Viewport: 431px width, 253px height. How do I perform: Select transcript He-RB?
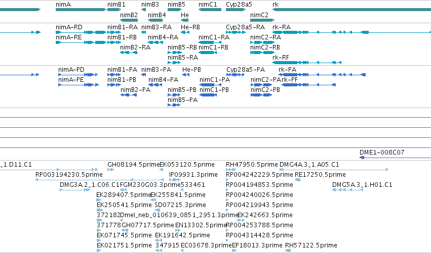pyautogui.click(x=190, y=27)
